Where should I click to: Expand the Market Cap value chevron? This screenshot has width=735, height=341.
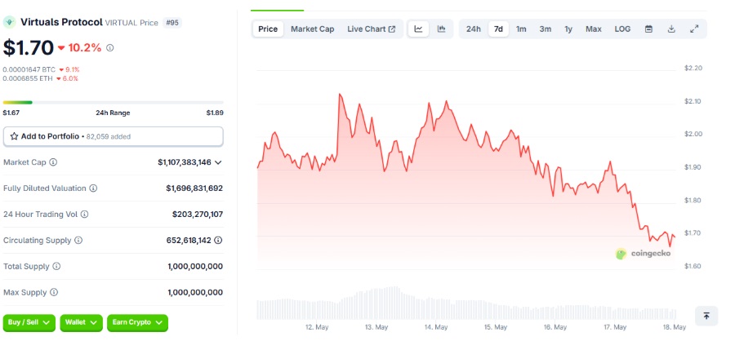tap(218, 162)
